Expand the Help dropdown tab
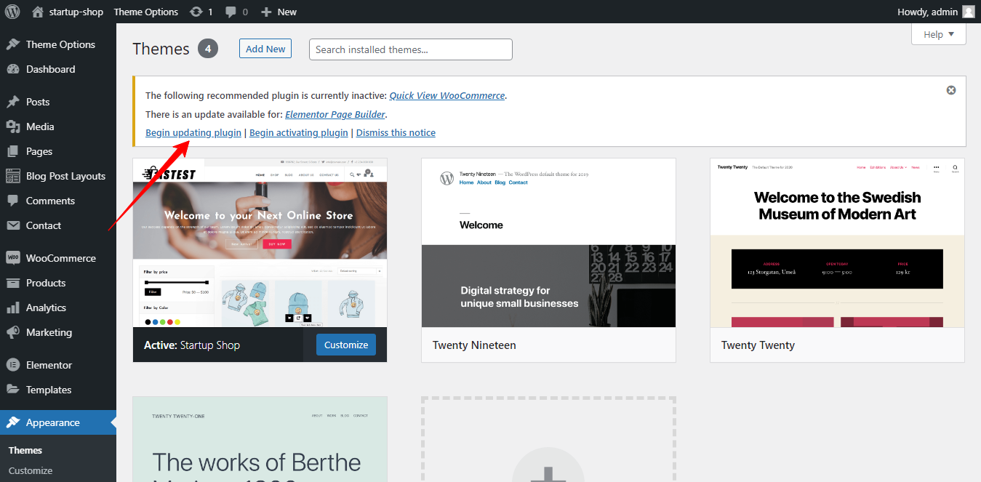Screen dimensions: 981x482 939,34
